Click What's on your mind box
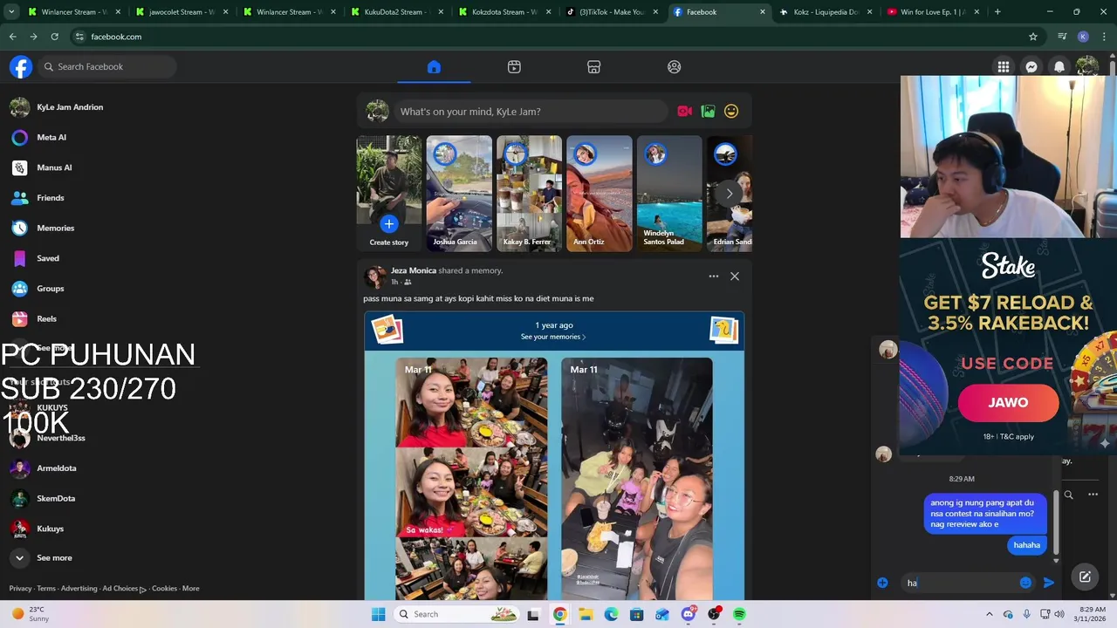The image size is (1117, 628). [532, 112]
